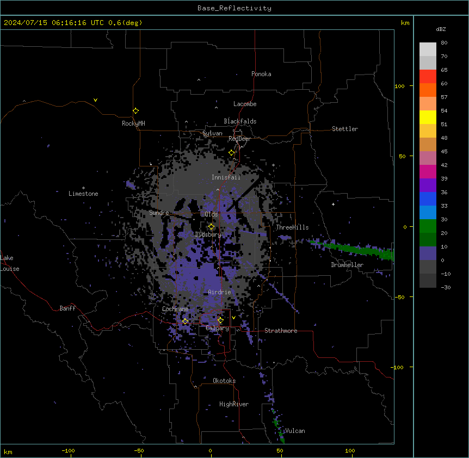Viewport: 469px width, 458px height.
Task: Click the Stettler city label
Action: click(345, 129)
